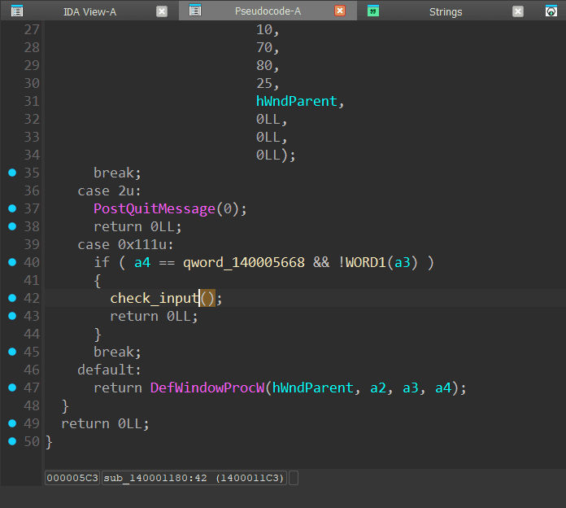This screenshot has width=566, height=508.
Task: Click breakpoint dot beside line 35
Action: point(11,173)
